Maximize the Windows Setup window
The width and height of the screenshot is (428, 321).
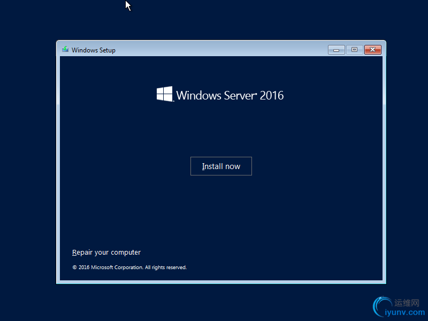354,50
